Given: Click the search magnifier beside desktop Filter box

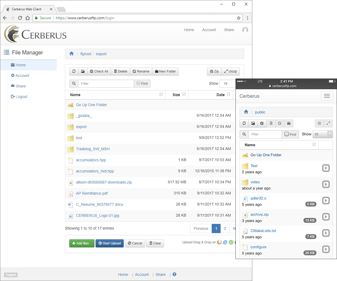Looking at the screenshot, I should click(x=74, y=84).
